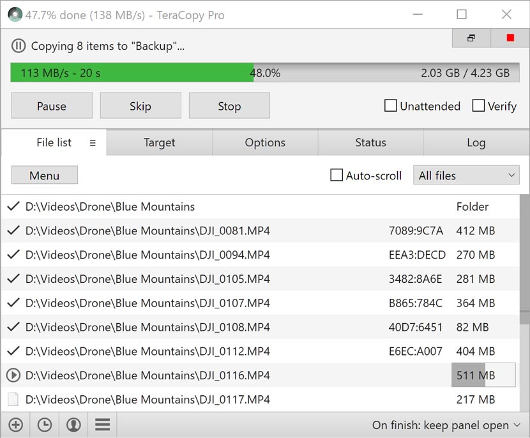530x438 pixels.
Task: Click the add files plus icon
Action: pos(15,425)
